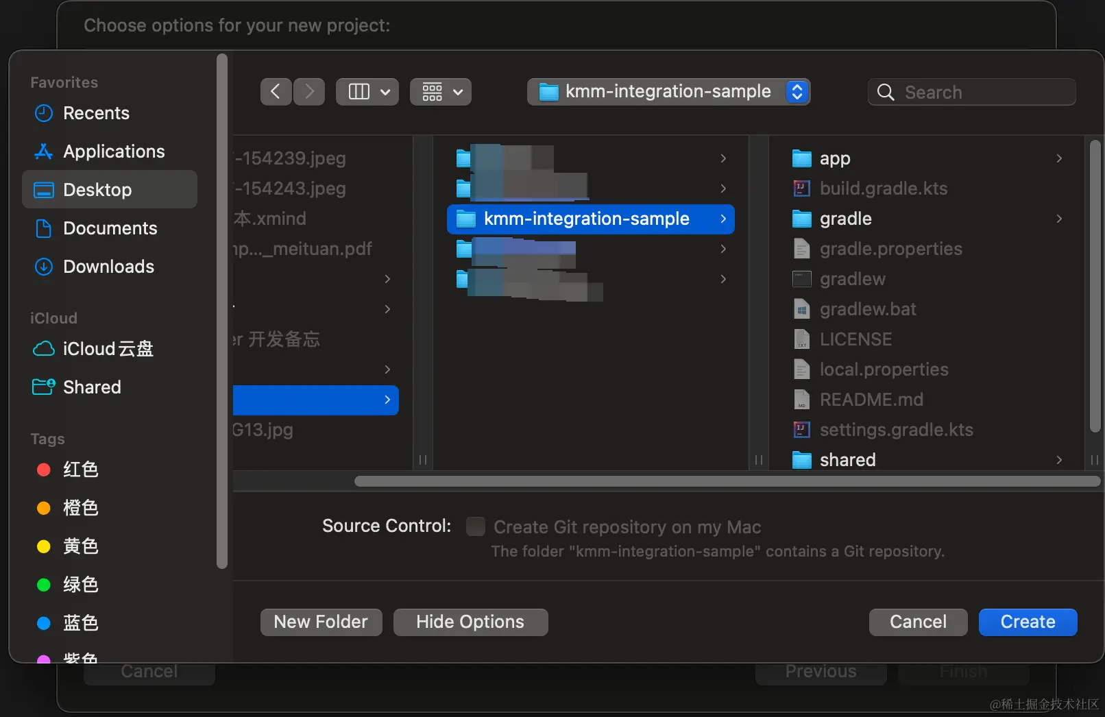Open the group-by grid icon menu
The width and height of the screenshot is (1105, 717).
point(440,92)
